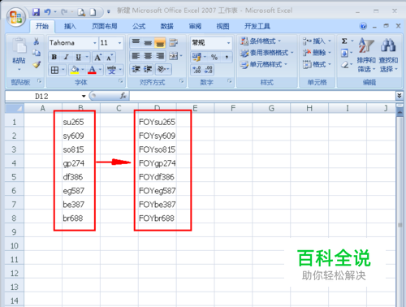This screenshot has width=406, height=307.
Task: Undo the last action
Action: click(x=47, y=12)
